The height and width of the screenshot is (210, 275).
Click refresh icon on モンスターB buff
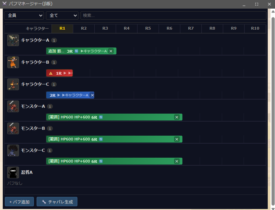point(101,139)
